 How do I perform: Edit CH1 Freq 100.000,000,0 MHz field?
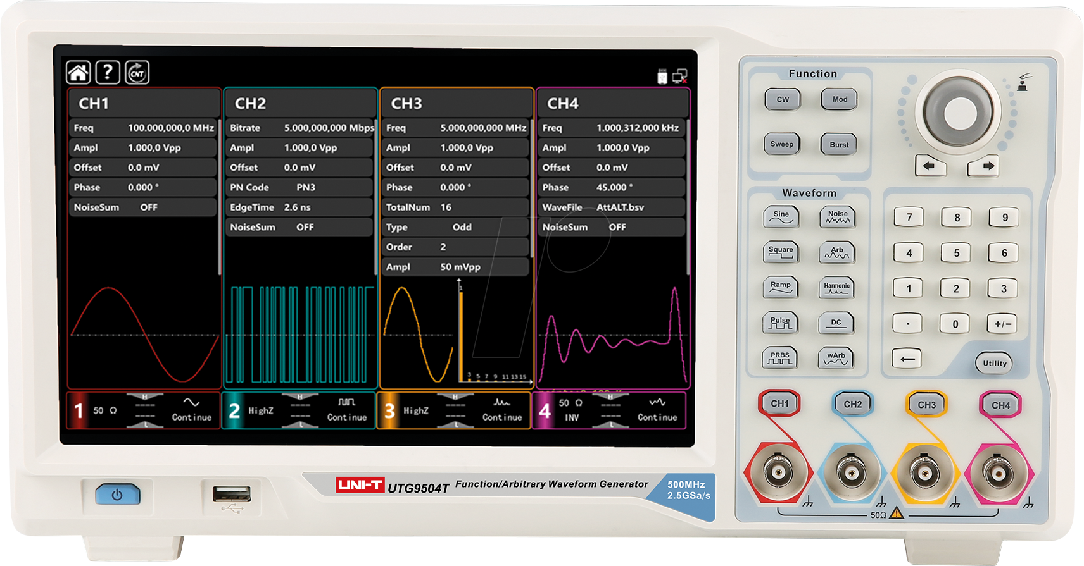pyautogui.click(x=142, y=128)
